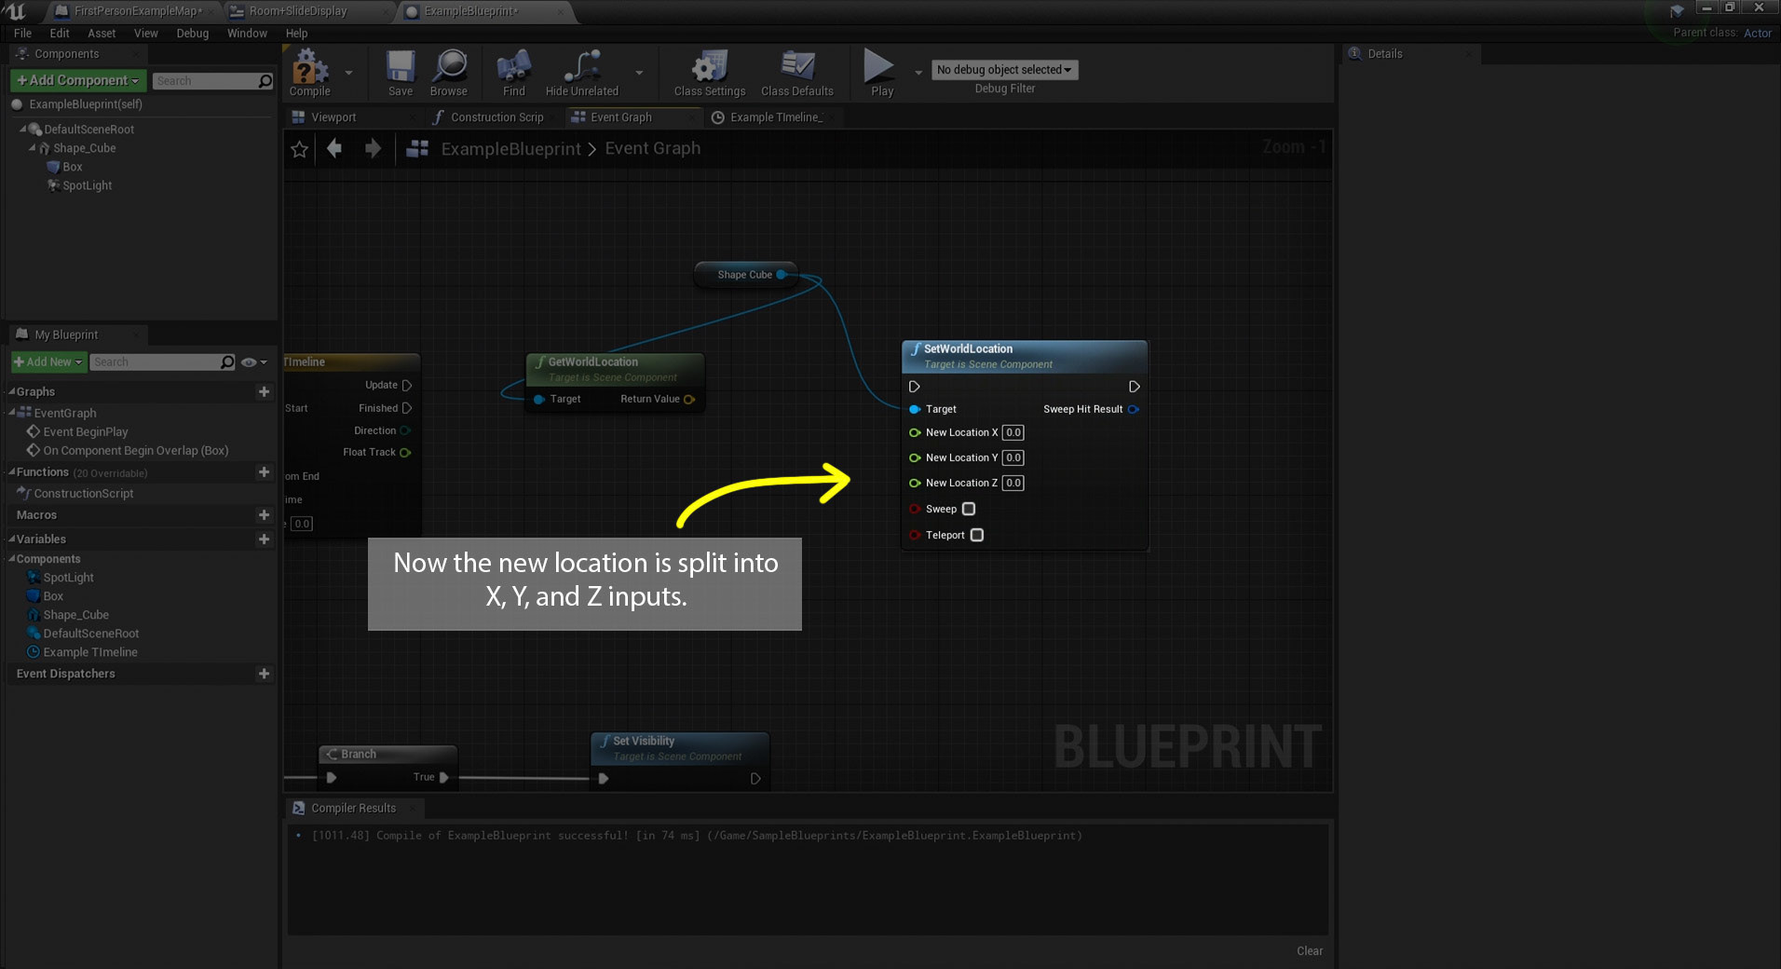Collapse DefaultSceneRoot in the components tree

[x=23, y=130]
